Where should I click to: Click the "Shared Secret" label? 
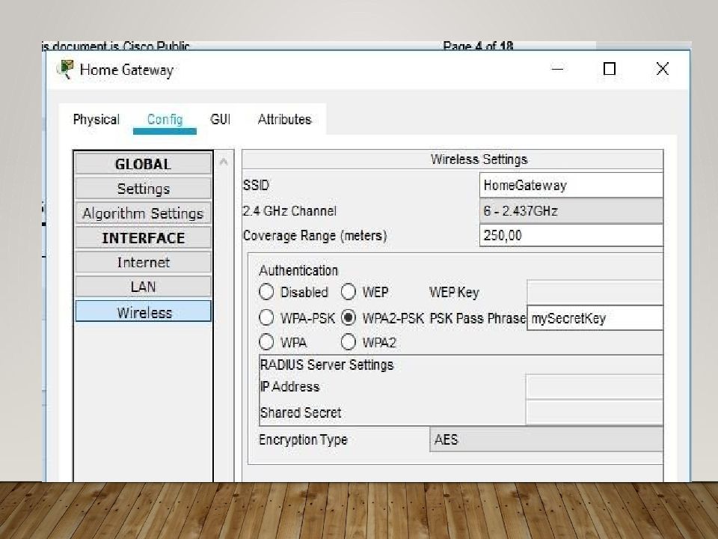click(301, 412)
